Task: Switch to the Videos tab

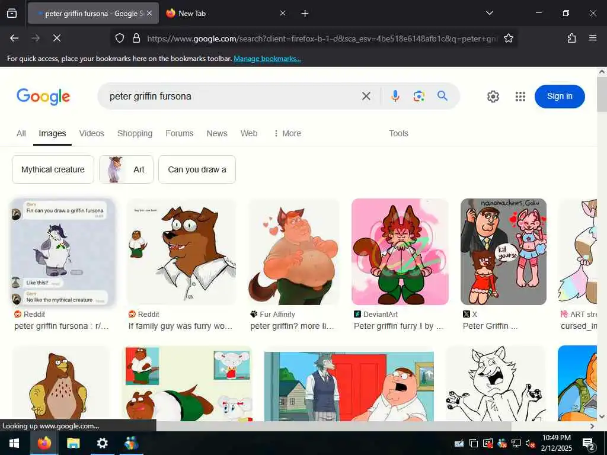Action: (92, 133)
